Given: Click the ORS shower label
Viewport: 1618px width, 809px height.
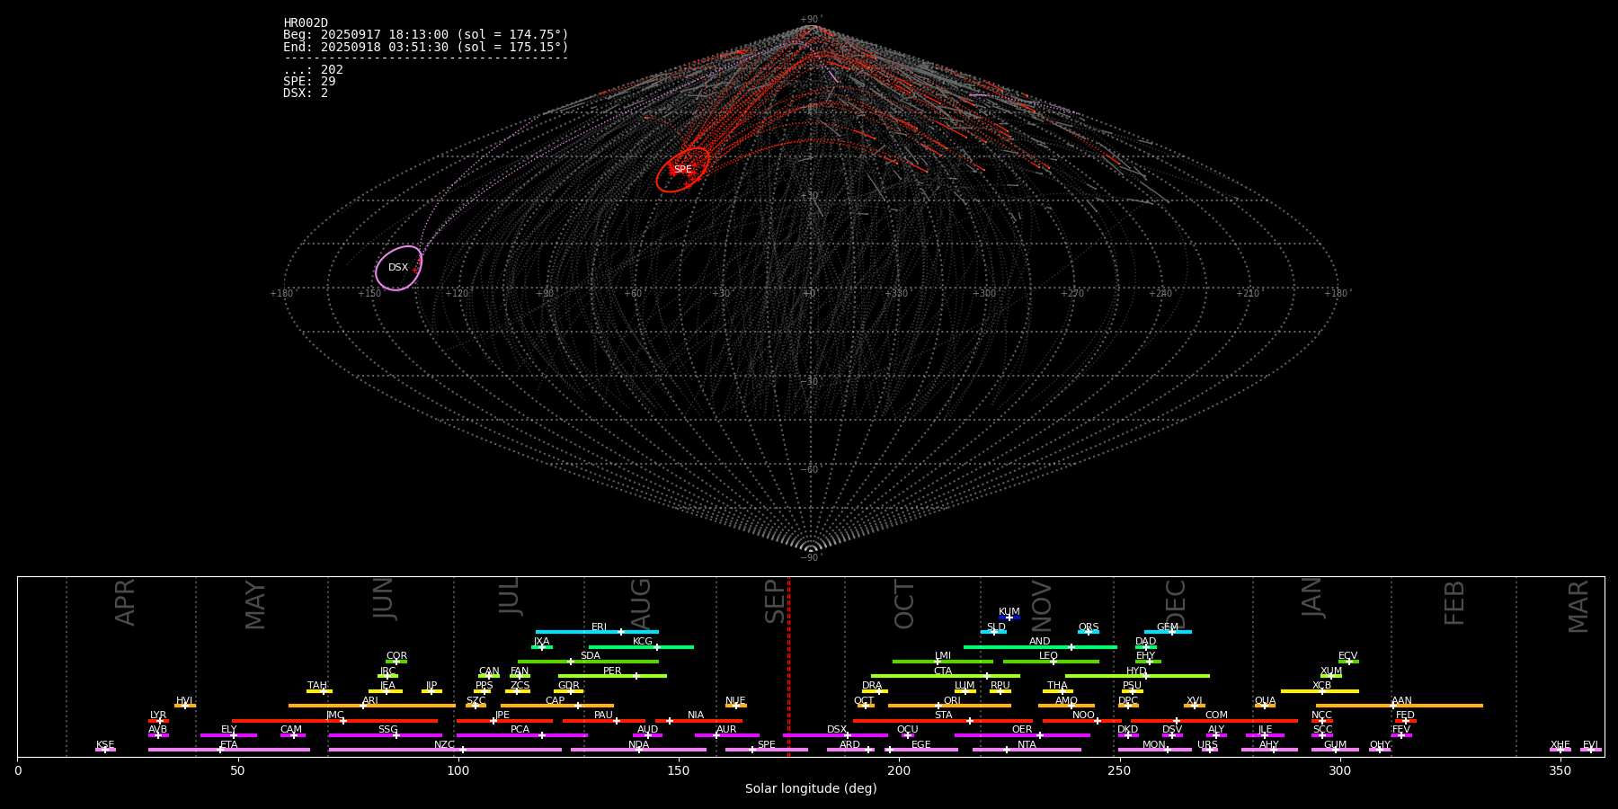Looking at the screenshot, I should point(1088,627).
